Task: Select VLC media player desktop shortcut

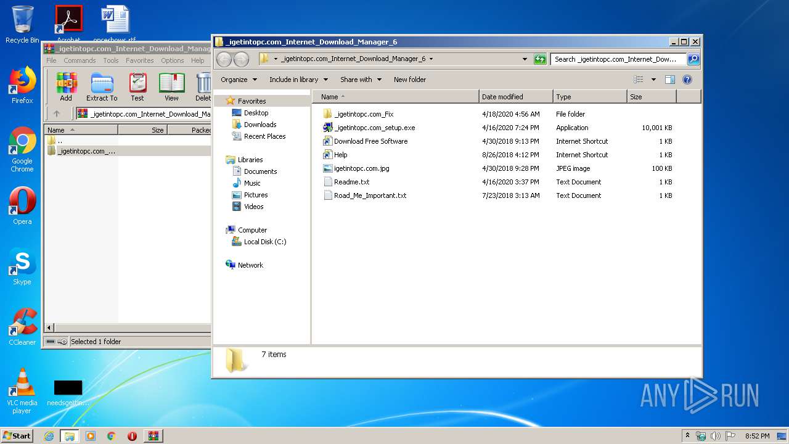Action: pos(22,391)
